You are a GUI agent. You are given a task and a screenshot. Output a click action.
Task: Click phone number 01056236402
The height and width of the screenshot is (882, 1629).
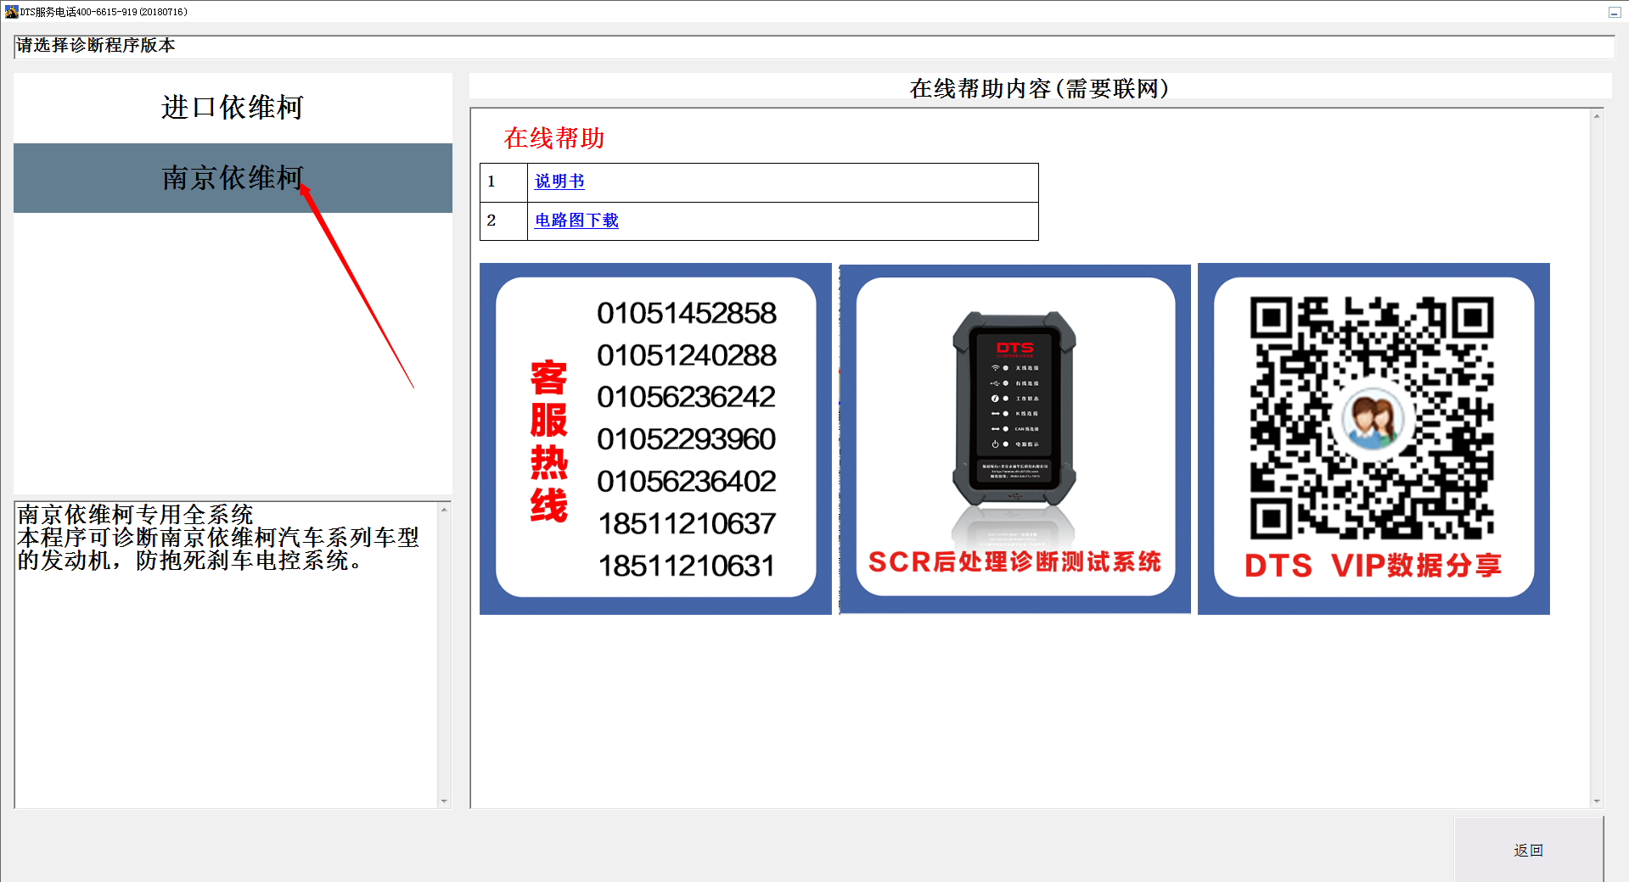[x=686, y=482]
